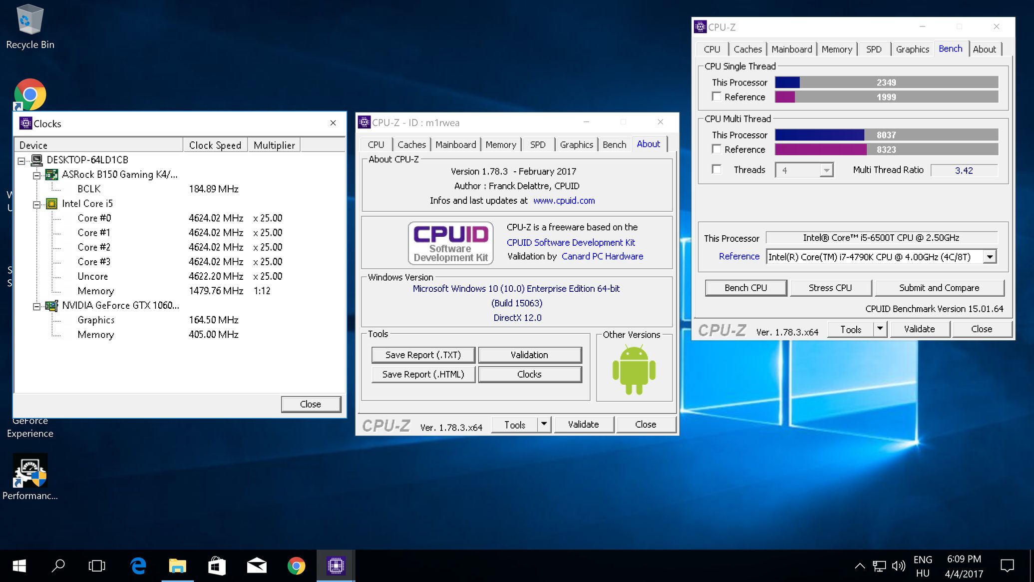Open Tools dropdown arrow in Bench window

click(x=880, y=329)
